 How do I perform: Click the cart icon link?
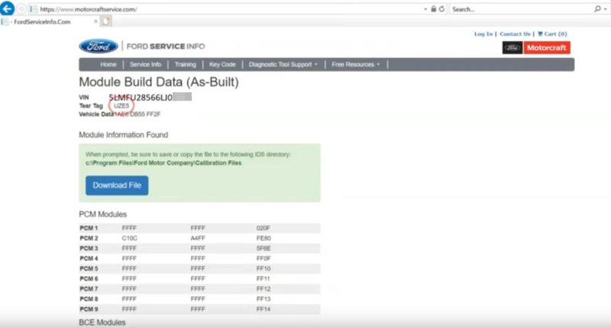tap(552, 34)
